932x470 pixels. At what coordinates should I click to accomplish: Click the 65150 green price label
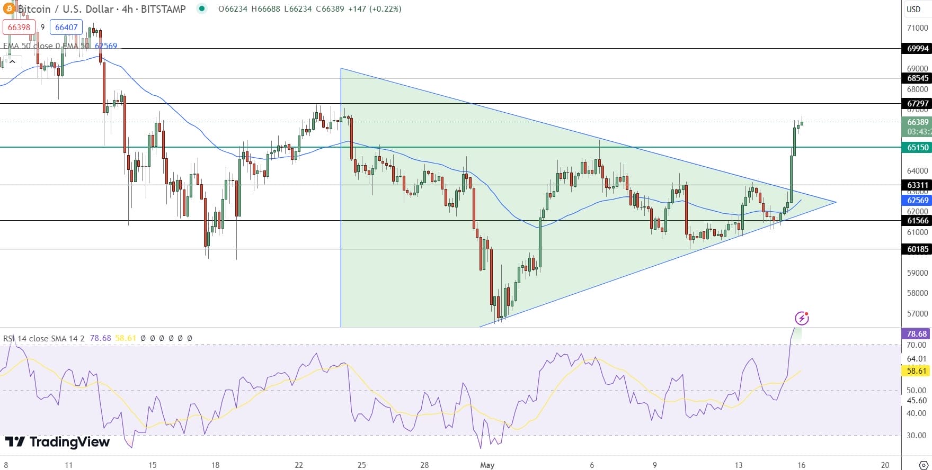pyautogui.click(x=917, y=148)
